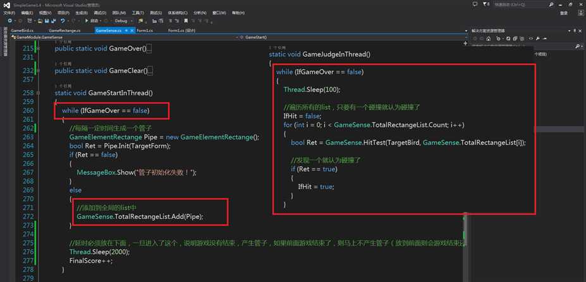Click the ellipsis box after GameOver()
Image resolution: width=586 pixels, height=282 pixels.
click(149, 49)
